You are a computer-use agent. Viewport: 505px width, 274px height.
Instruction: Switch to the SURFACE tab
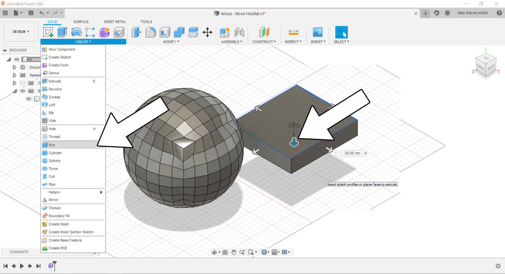[x=81, y=22]
